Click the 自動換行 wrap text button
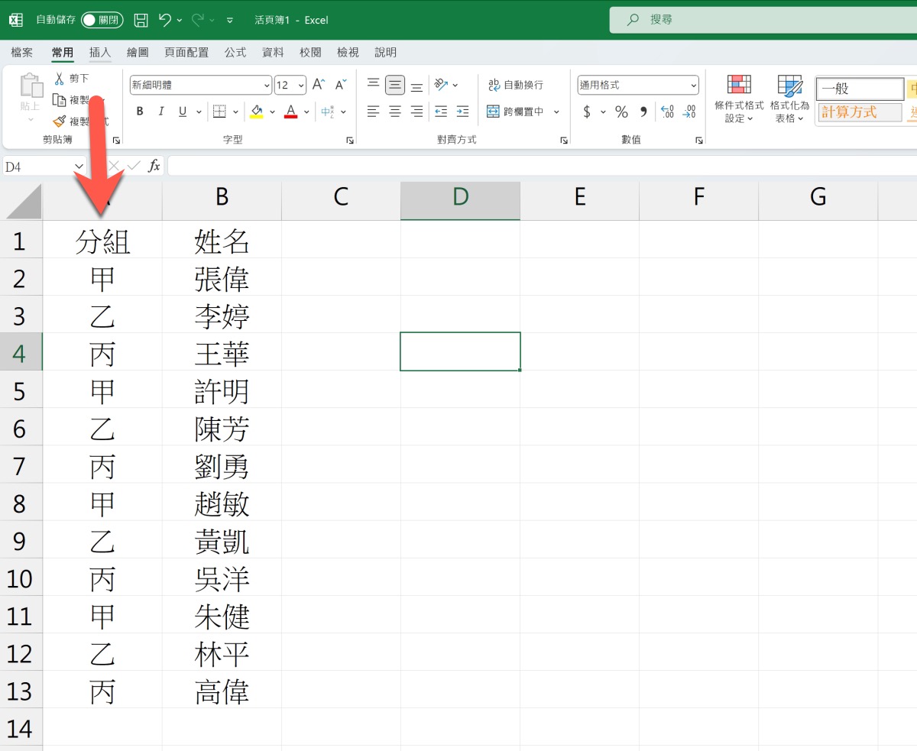 tap(516, 85)
